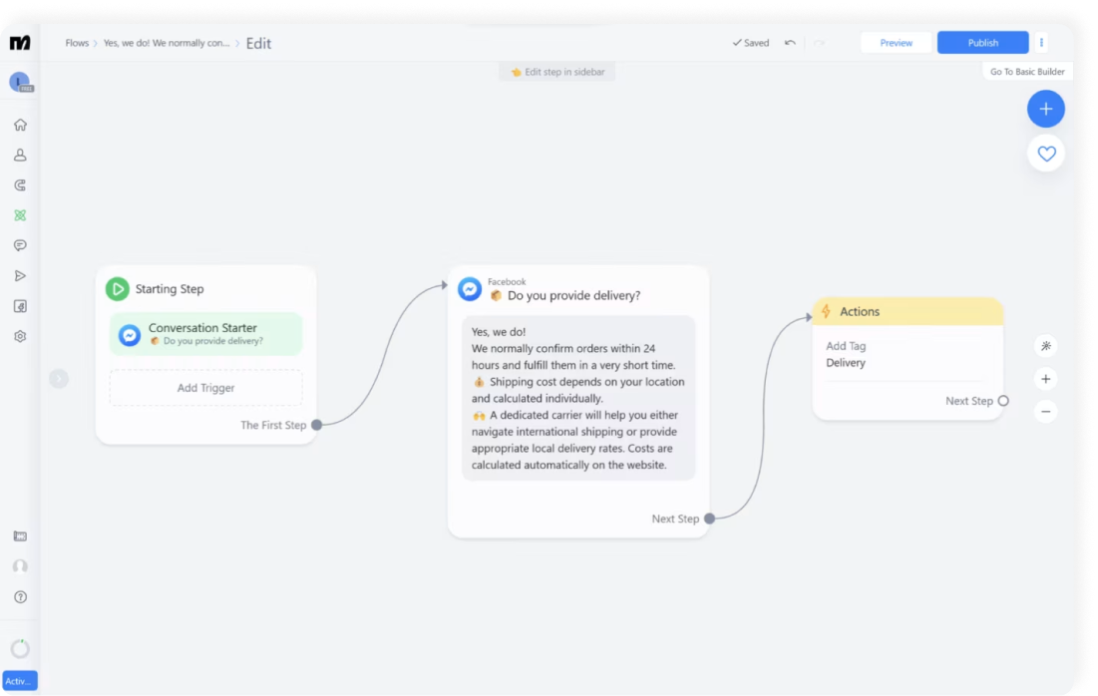
Task: Open the Home icon in the sidebar
Action: [x=20, y=124]
